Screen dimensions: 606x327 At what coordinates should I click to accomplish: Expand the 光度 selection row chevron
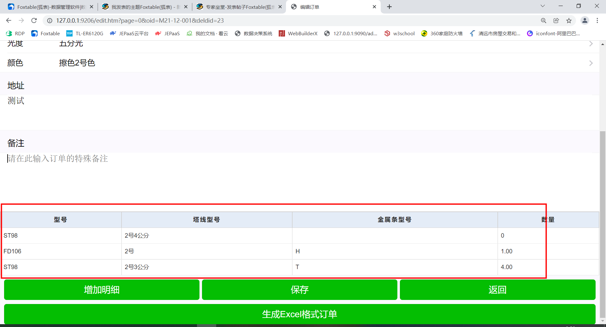pyautogui.click(x=591, y=44)
